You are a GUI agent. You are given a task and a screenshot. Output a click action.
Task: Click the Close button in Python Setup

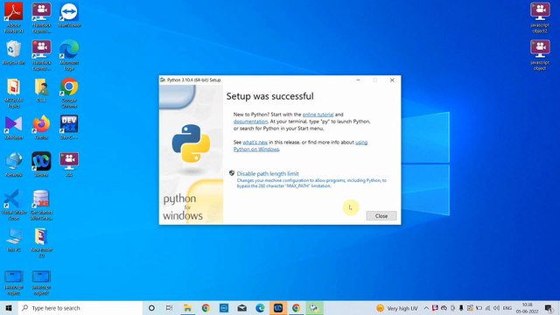point(381,216)
